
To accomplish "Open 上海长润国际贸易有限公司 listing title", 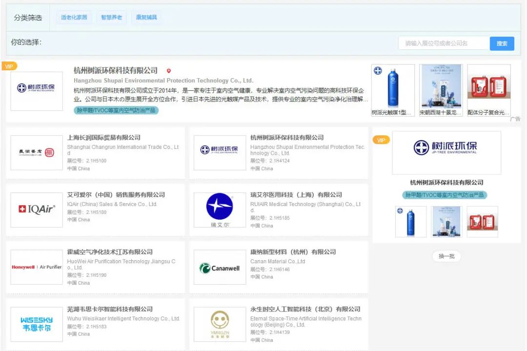I will click(x=104, y=138).
